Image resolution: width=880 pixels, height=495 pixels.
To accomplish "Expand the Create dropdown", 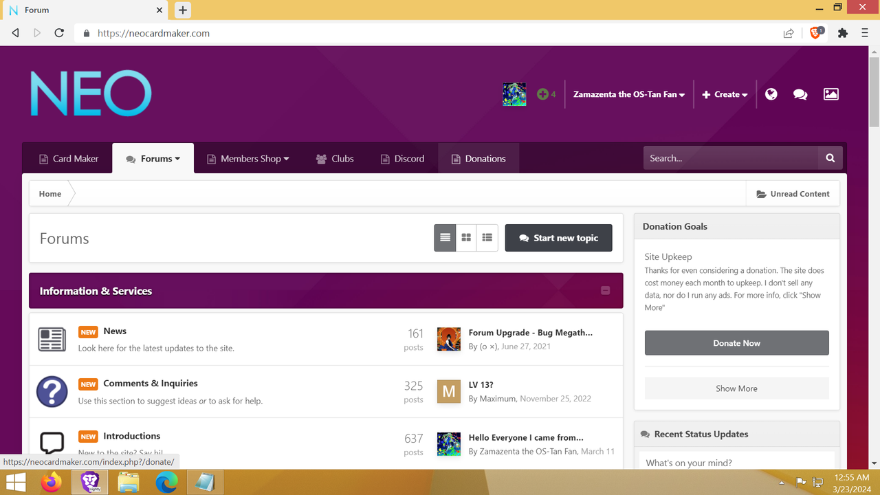I will click(725, 94).
